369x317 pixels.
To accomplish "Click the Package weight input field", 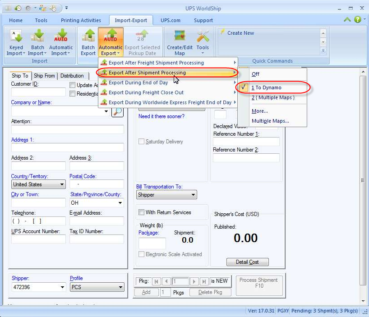I will tap(152, 243).
